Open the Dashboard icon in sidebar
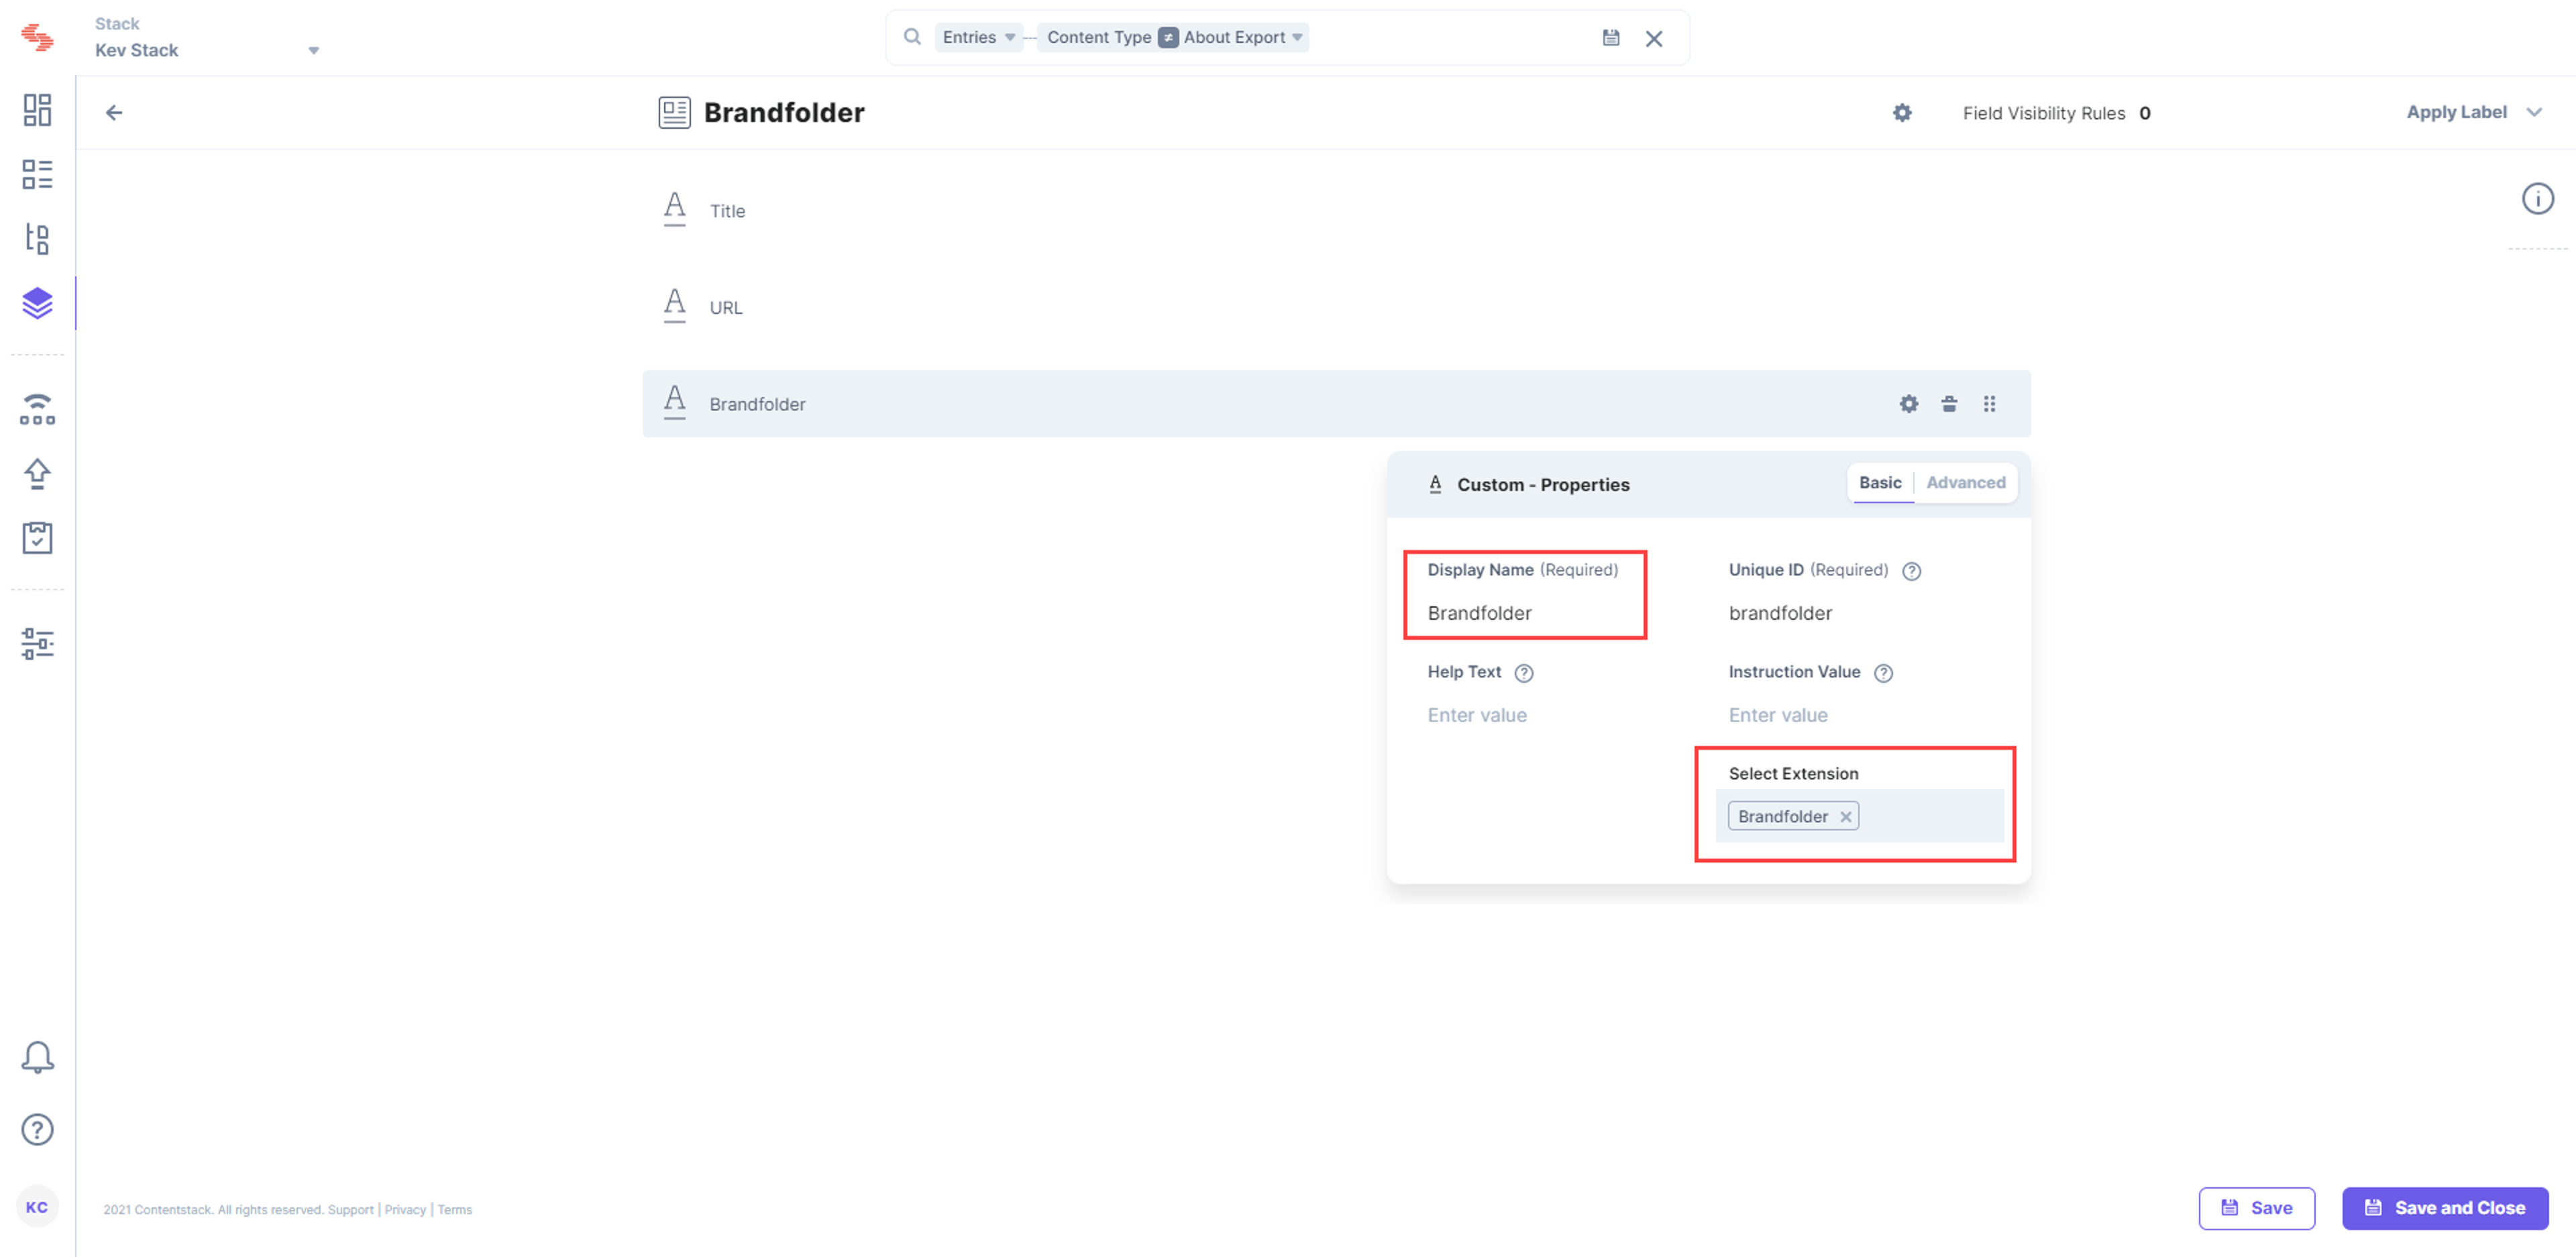 point(37,110)
